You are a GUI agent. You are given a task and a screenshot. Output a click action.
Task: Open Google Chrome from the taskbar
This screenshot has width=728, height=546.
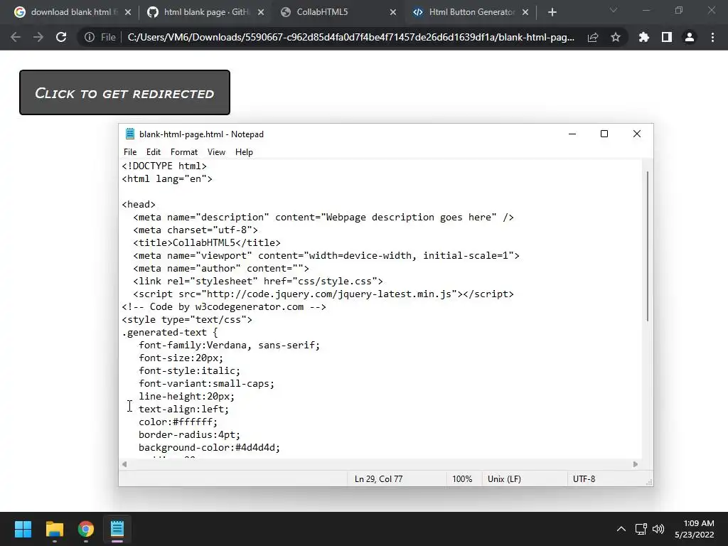pos(86,529)
